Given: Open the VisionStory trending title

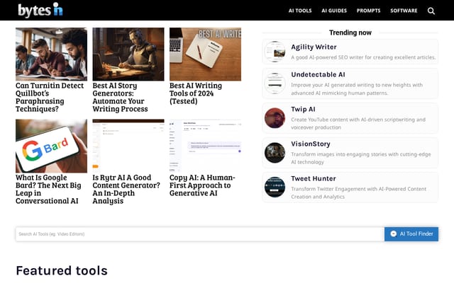Looking at the screenshot, I should point(311,144).
